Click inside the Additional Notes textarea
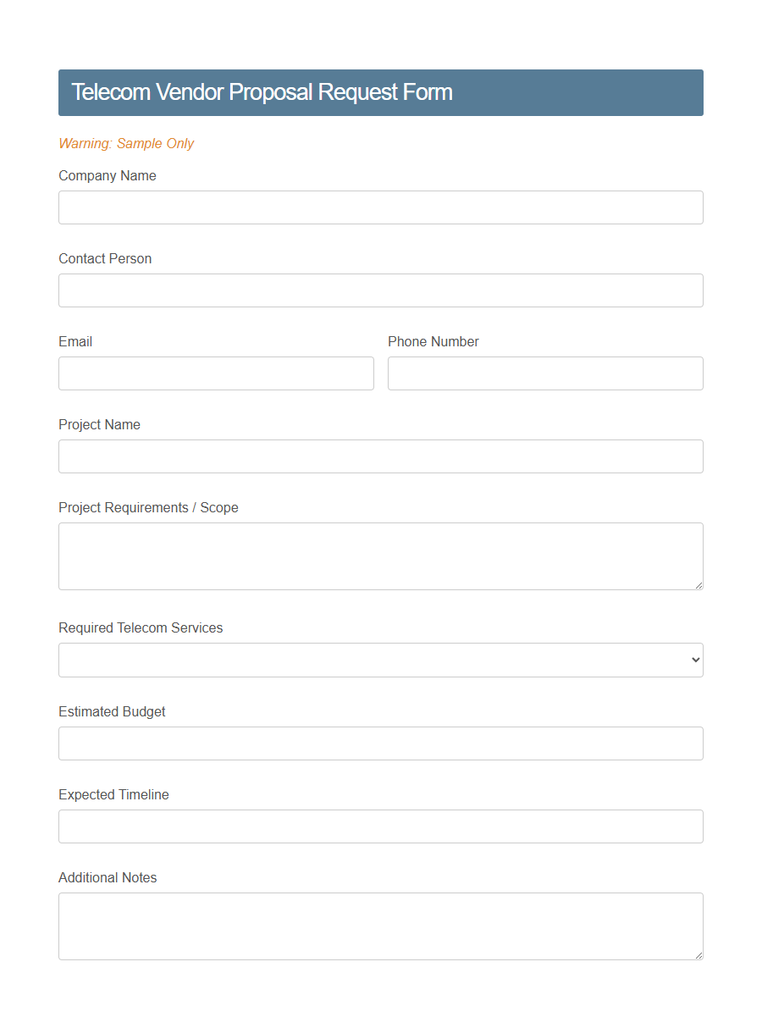Viewport: 762px width, 1028px height. pos(381,923)
